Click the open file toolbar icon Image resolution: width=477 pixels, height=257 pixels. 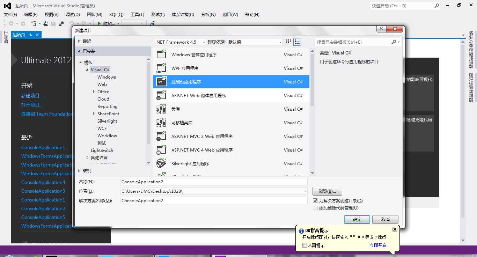point(46,24)
